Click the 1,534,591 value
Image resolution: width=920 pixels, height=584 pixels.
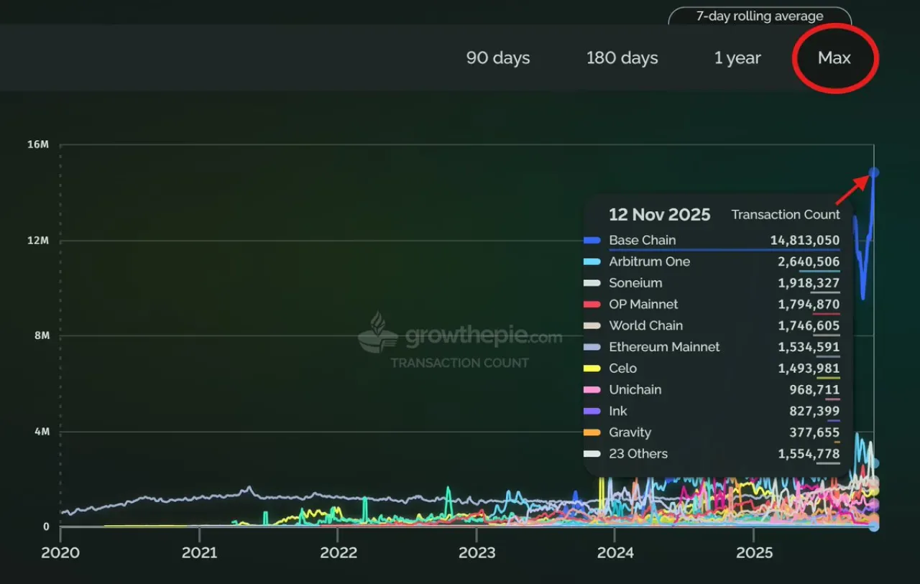click(x=809, y=347)
